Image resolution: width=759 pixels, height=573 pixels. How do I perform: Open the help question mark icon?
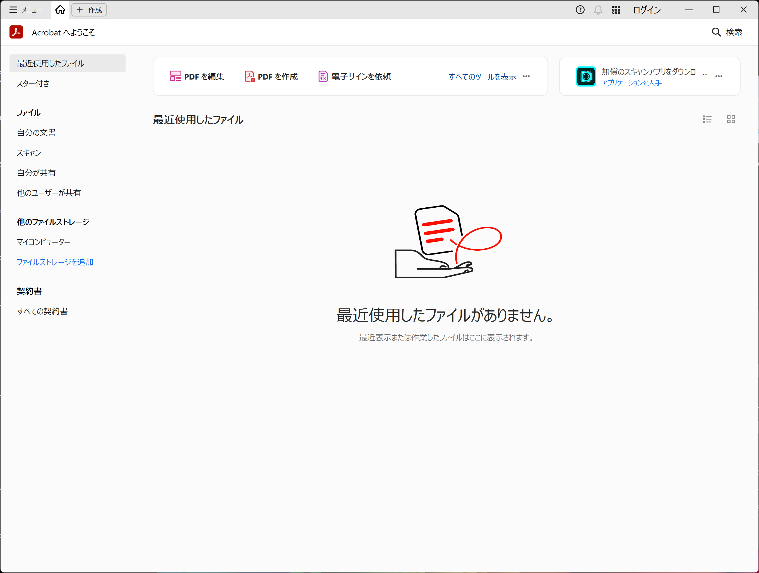click(580, 10)
